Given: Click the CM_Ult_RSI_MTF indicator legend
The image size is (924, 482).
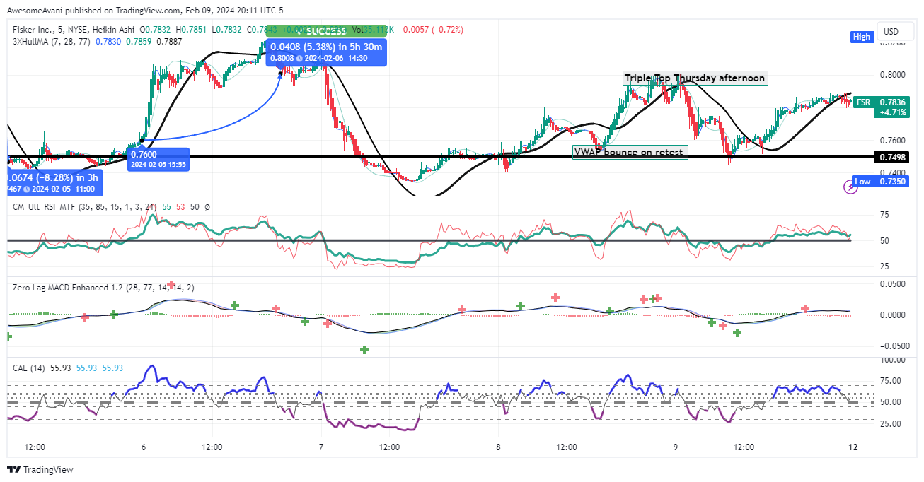Looking at the screenshot, I should coord(86,206).
